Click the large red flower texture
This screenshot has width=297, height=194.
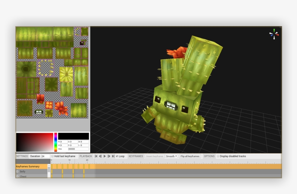point(61,108)
